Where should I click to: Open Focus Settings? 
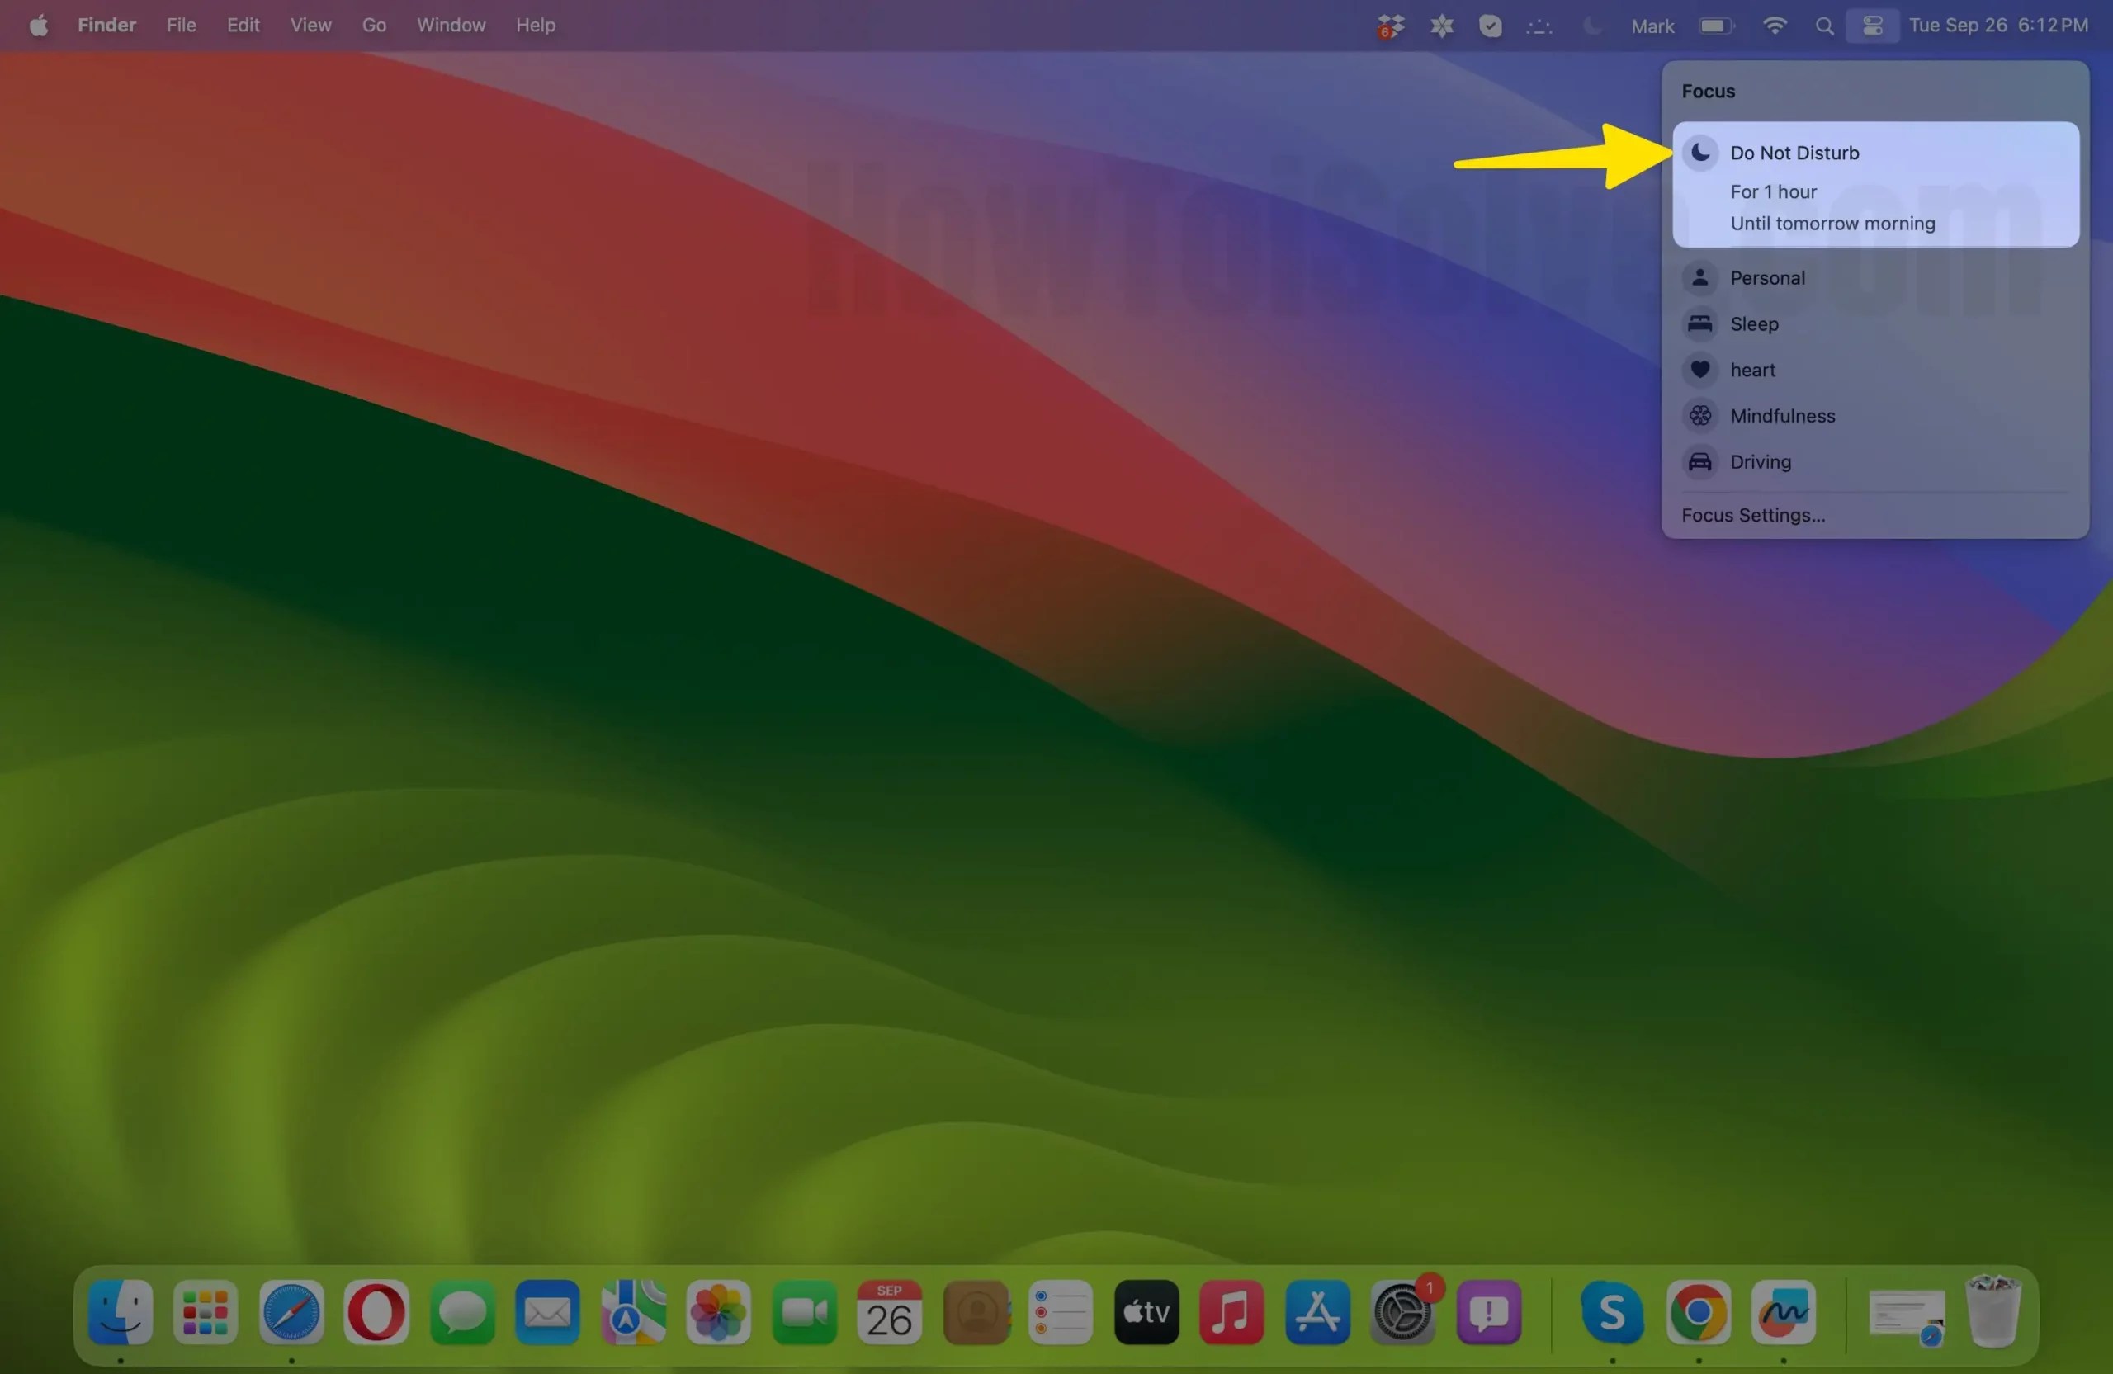(1751, 515)
